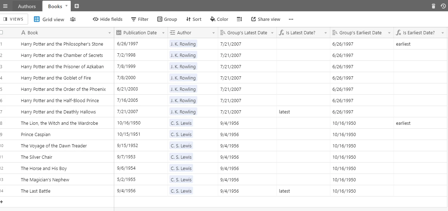
Task: Click J. K. Rowling chip in Deathly Hallows row
Action: coord(183,112)
